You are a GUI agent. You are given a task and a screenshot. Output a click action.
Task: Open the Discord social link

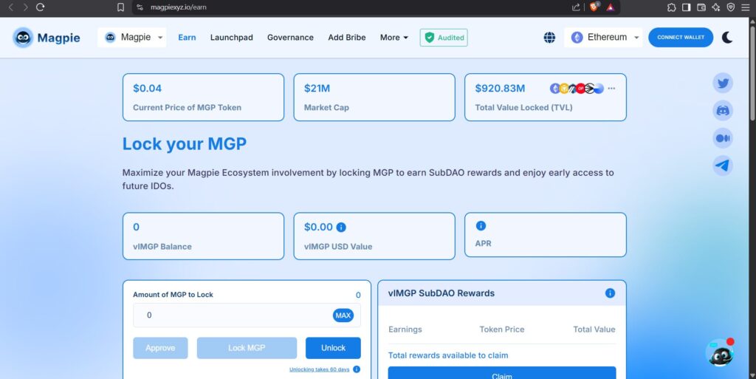[x=723, y=110]
